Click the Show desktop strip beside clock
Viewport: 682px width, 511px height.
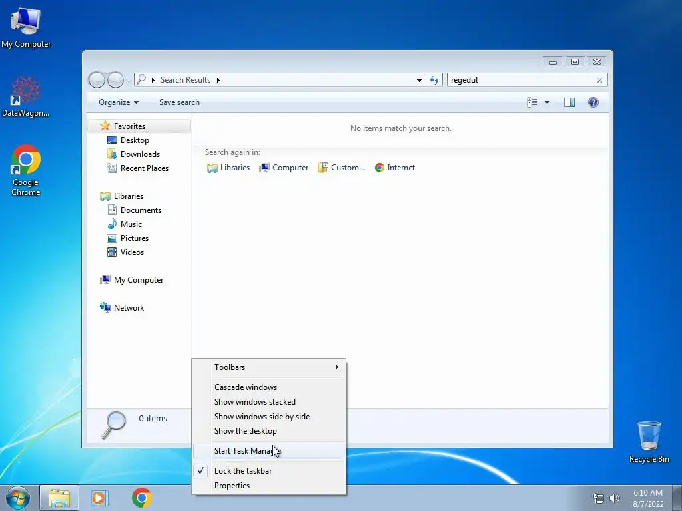click(x=677, y=498)
